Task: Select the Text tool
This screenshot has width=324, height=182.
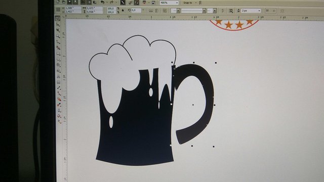Action: click(x=59, y=76)
